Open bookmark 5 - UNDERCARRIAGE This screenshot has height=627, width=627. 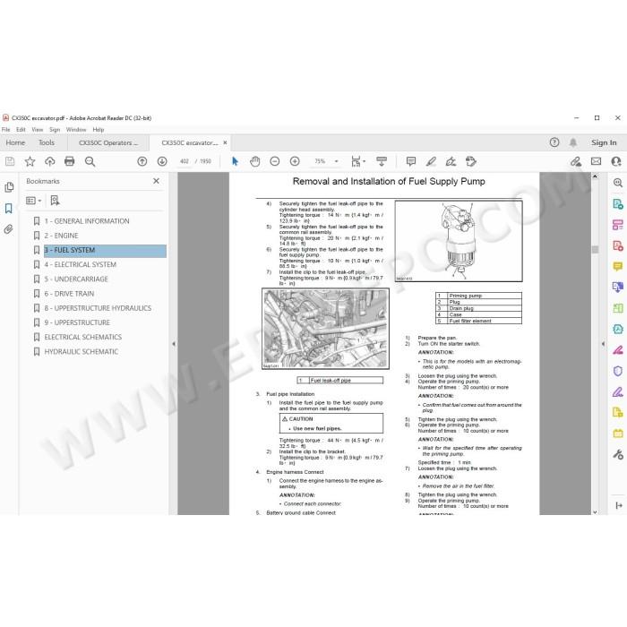[76, 279]
